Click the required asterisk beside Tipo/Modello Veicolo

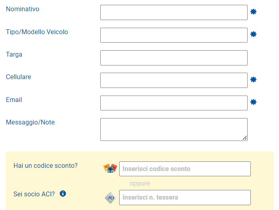(253, 35)
